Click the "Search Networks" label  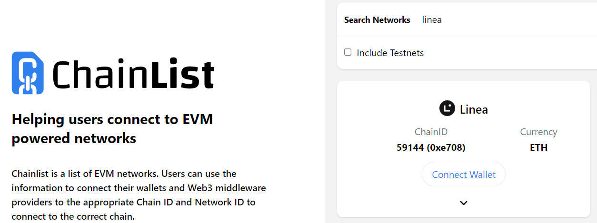coord(377,20)
